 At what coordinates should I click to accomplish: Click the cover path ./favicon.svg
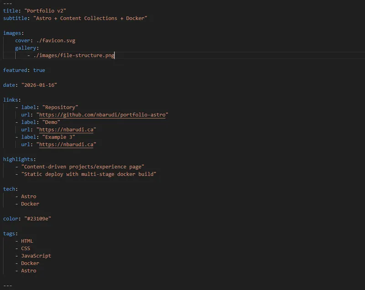coord(52,40)
